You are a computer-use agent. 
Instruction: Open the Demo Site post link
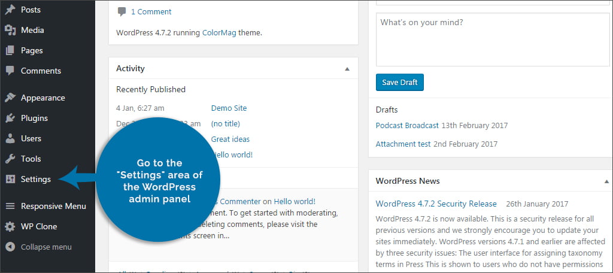point(229,108)
